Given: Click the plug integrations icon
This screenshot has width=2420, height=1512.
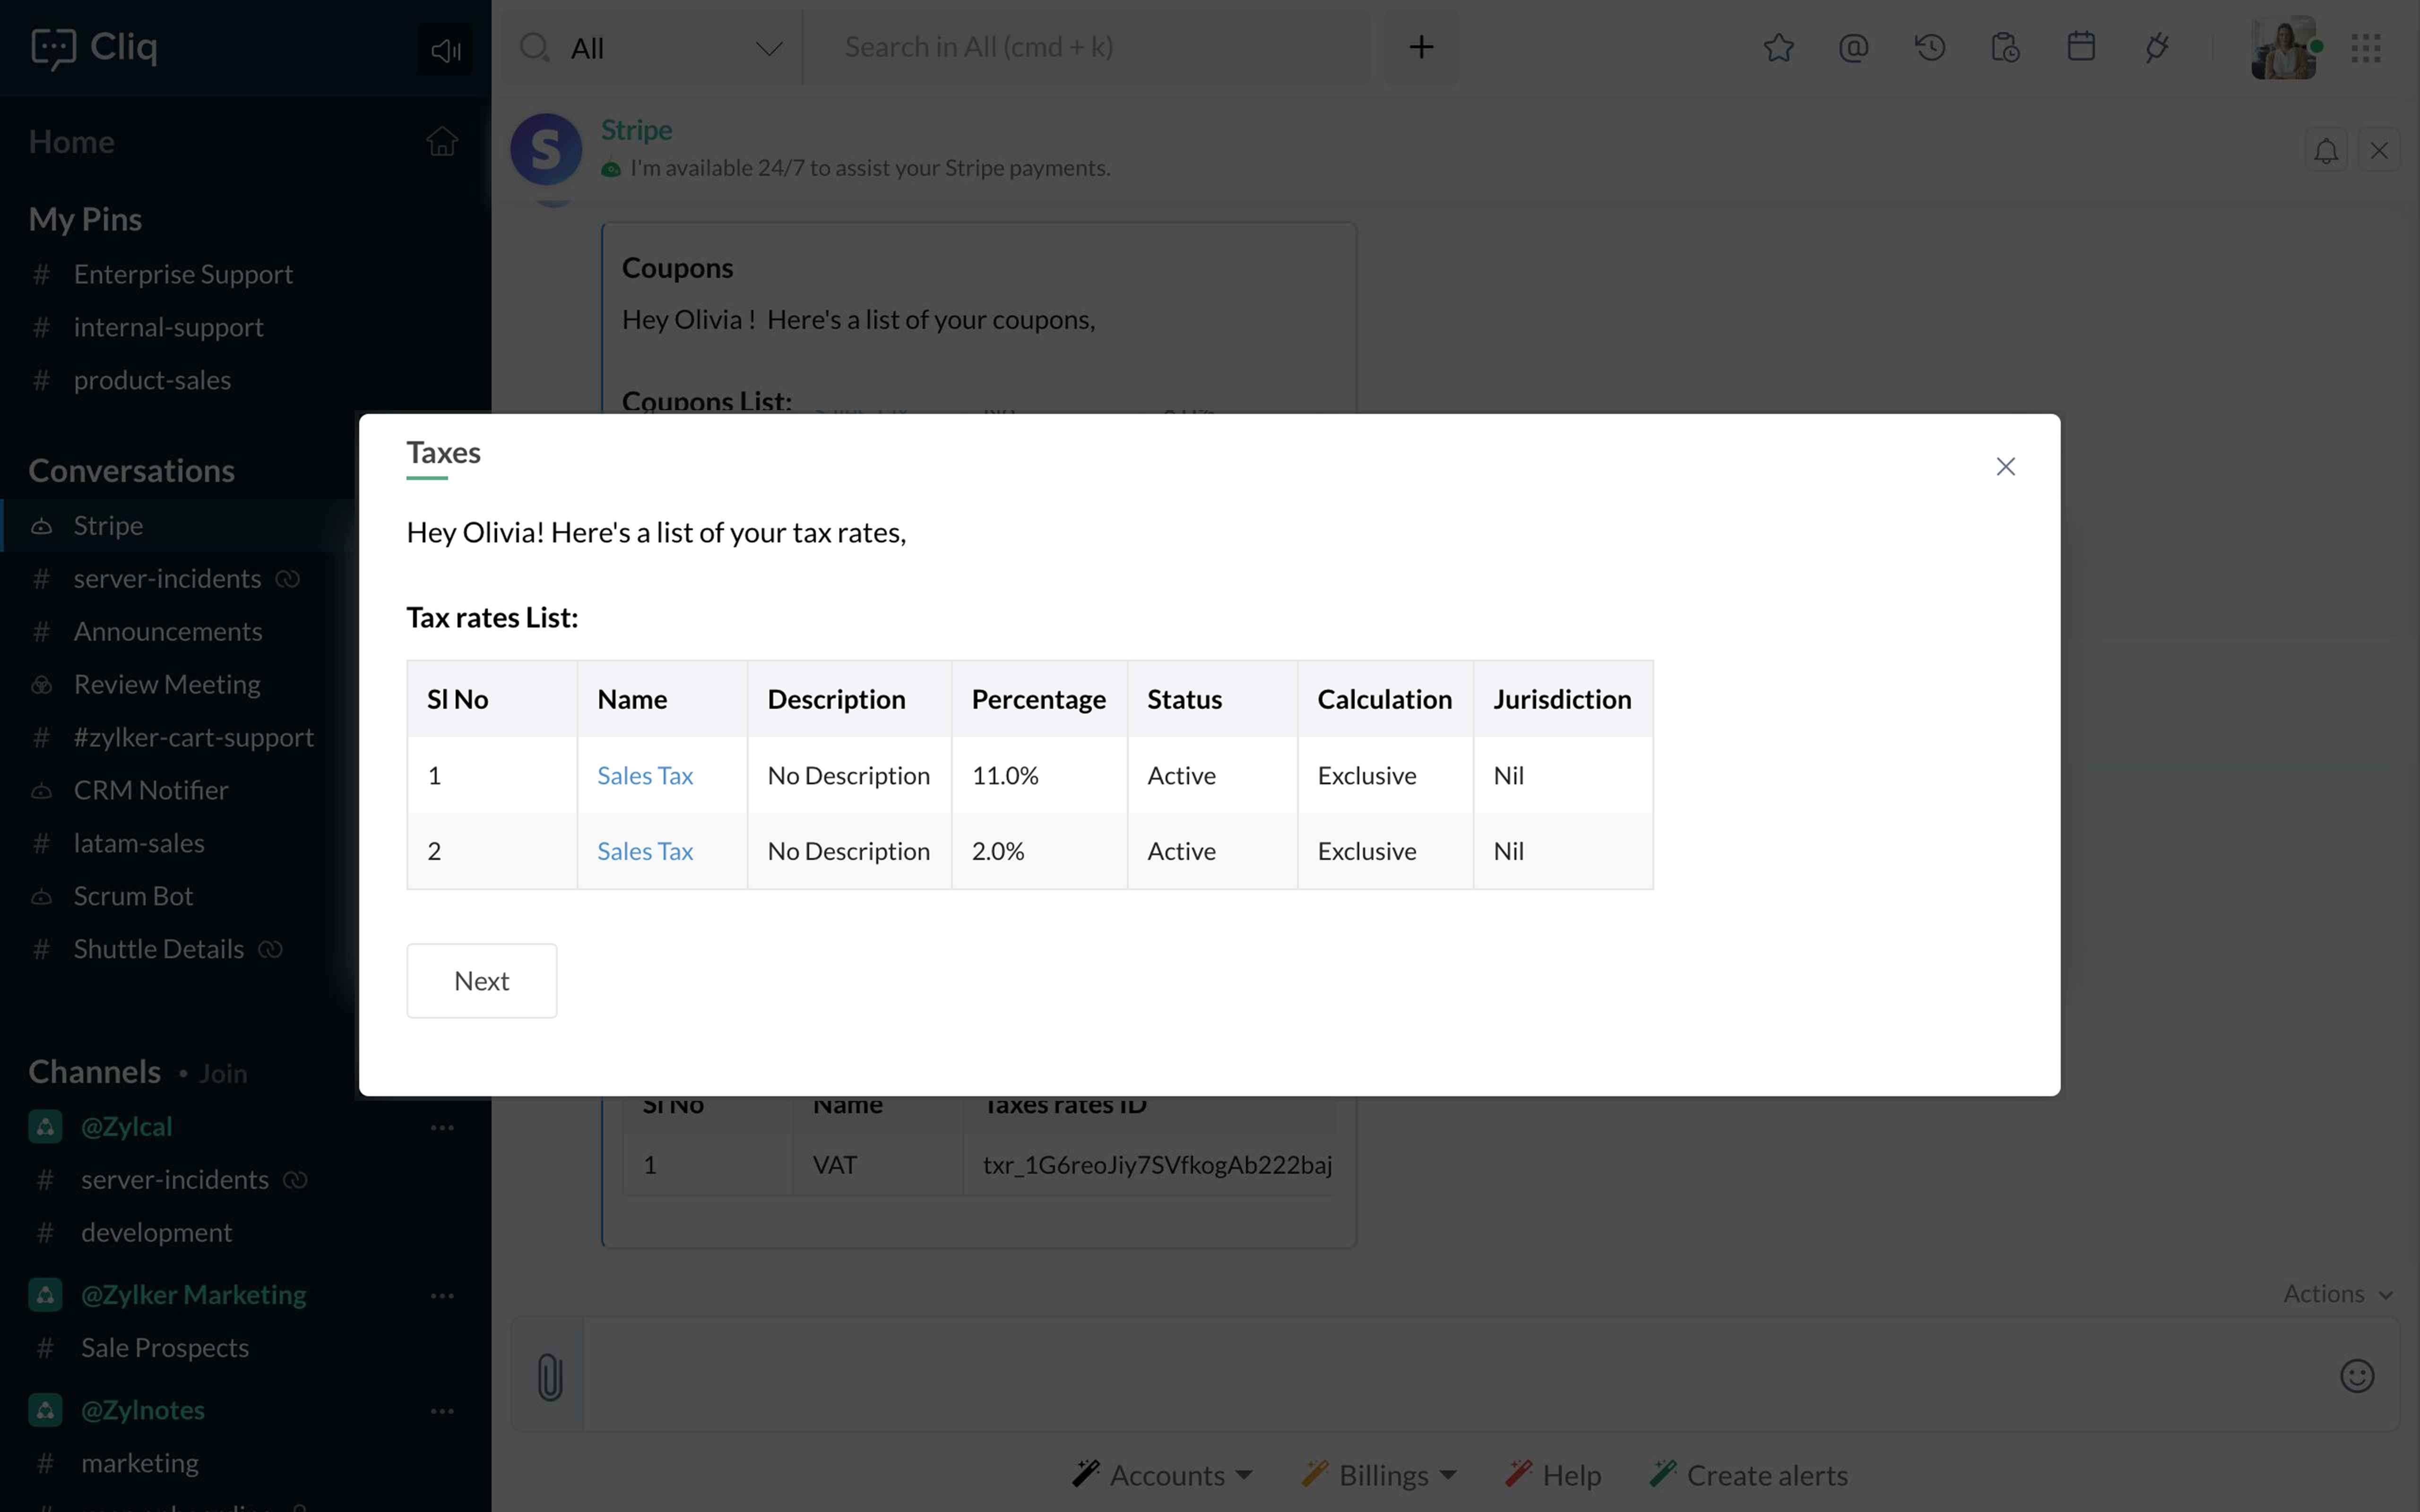Looking at the screenshot, I should tap(2157, 48).
